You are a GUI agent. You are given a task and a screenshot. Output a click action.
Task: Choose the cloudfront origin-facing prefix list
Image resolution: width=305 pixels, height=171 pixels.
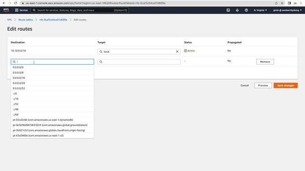(x=52, y=130)
